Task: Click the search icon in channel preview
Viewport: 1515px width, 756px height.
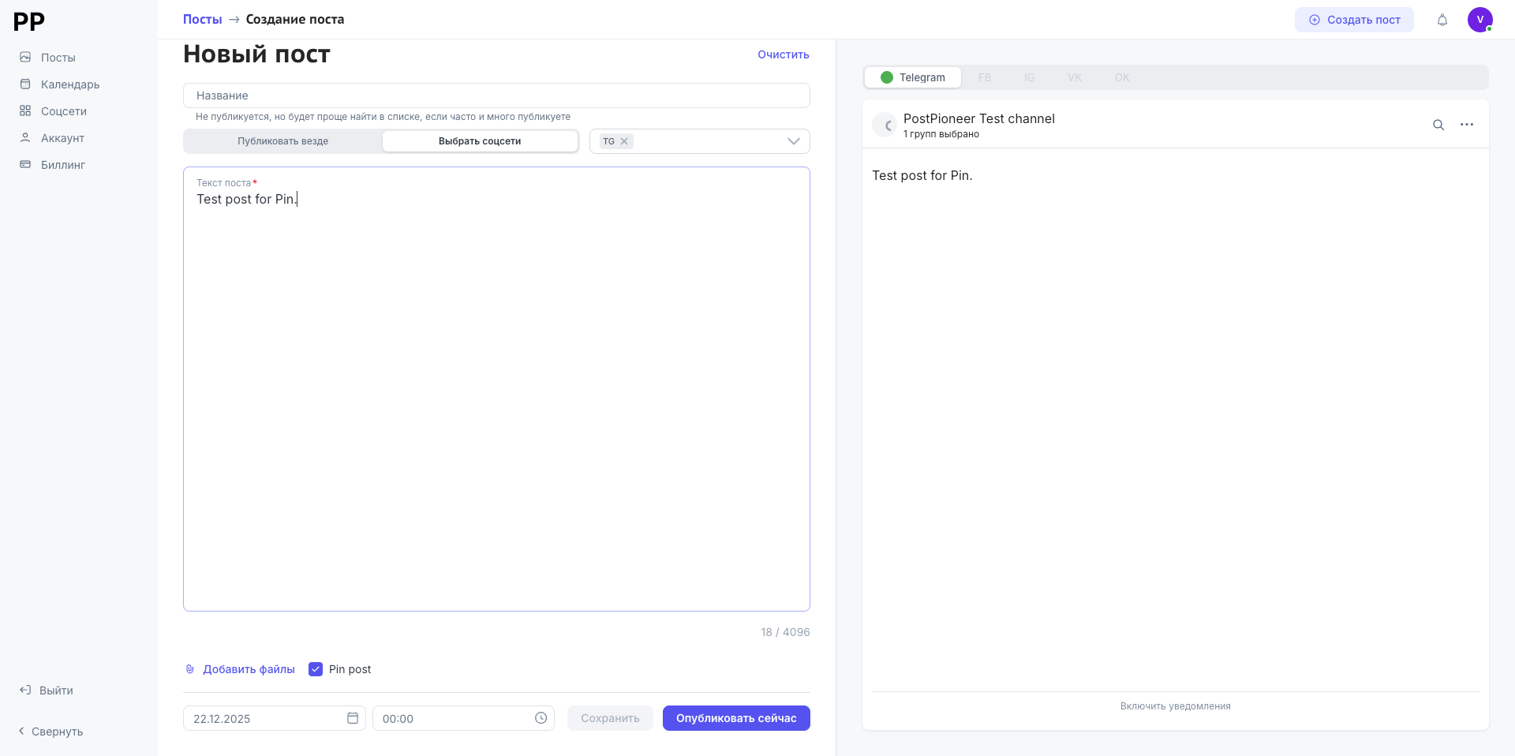Action: (x=1438, y=125)
